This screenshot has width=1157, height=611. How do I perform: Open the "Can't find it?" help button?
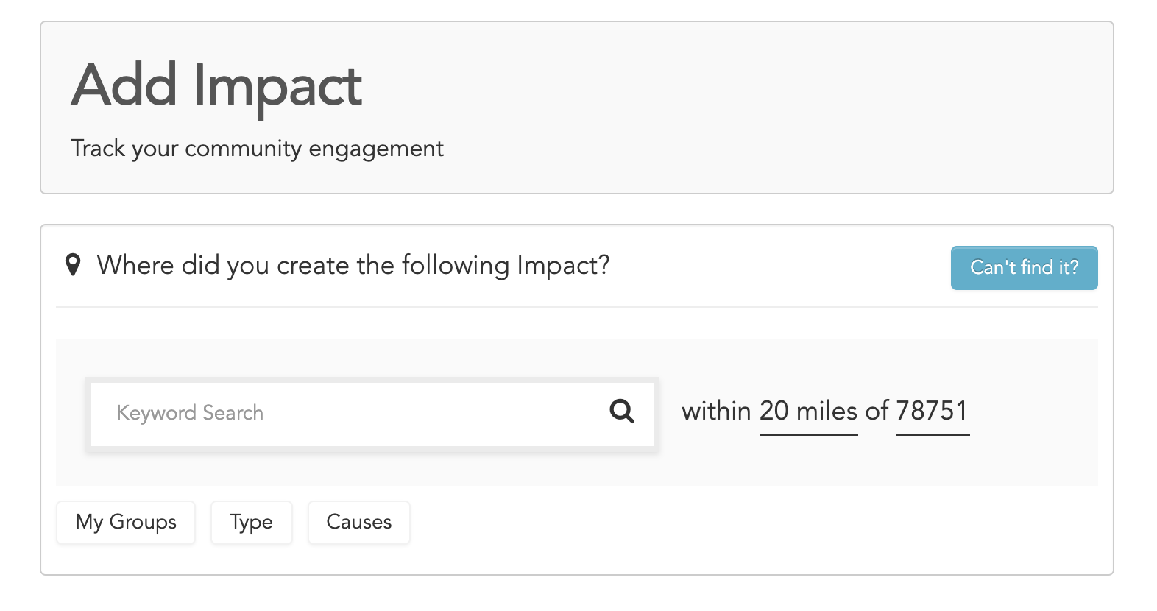tap(1024, 267)
